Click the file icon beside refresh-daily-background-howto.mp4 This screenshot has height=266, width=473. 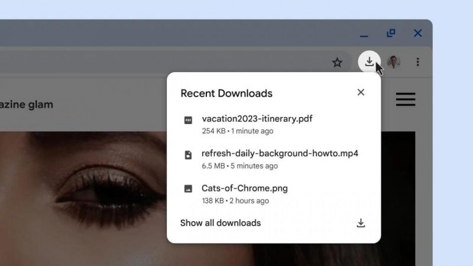click(x=188, y=155)
